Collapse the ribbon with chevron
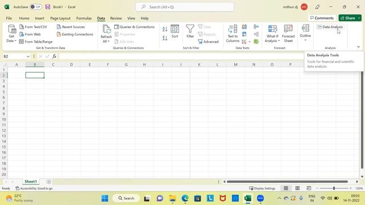Viewport: 365px width, 205px height. point(359,47)
